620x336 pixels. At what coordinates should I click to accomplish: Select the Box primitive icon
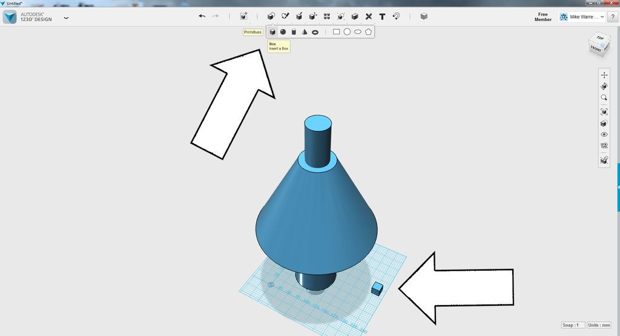click(x=272, y=32)
